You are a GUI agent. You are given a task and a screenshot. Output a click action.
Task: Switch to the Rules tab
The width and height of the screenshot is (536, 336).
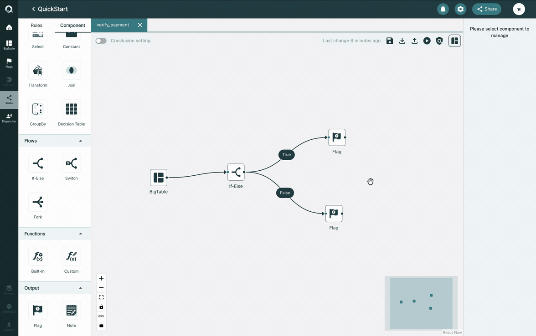point(36,25)
